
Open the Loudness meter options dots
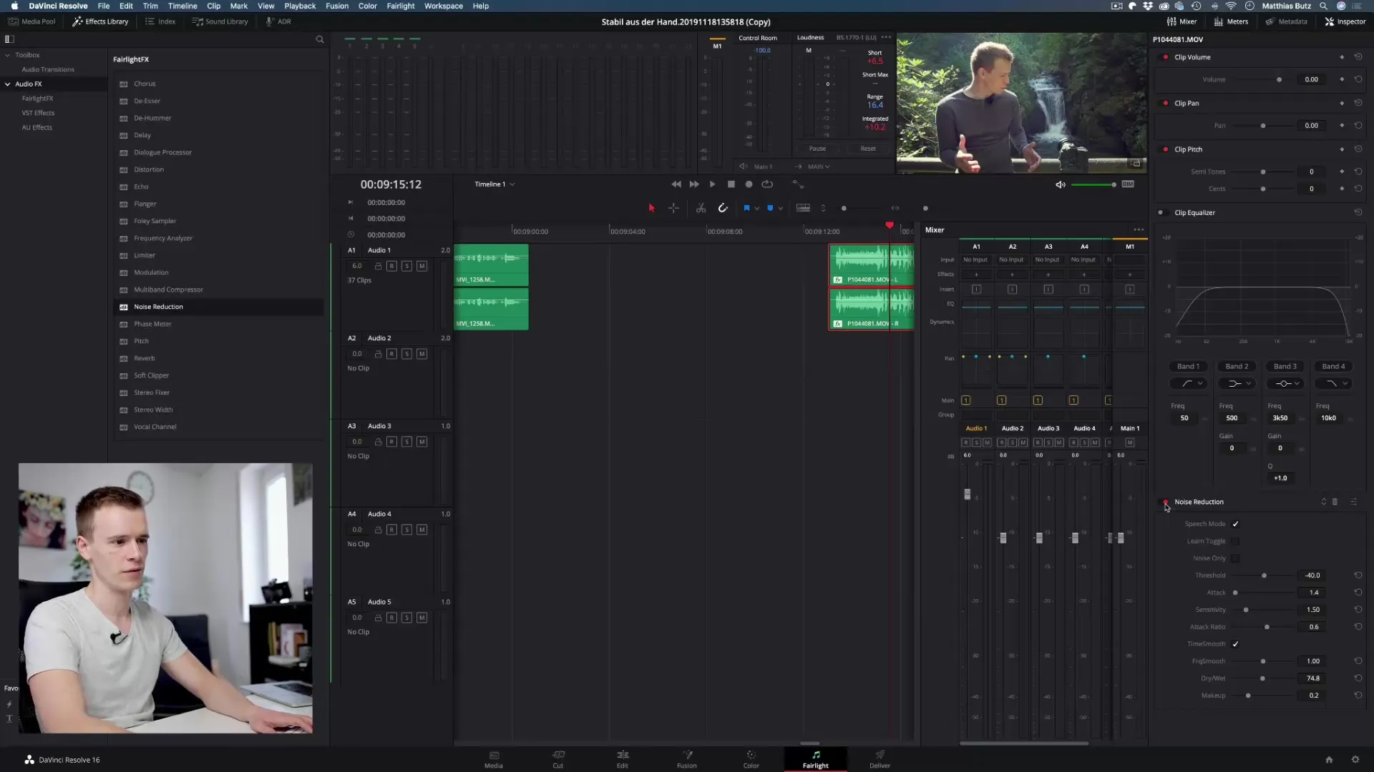pos(887,37)
